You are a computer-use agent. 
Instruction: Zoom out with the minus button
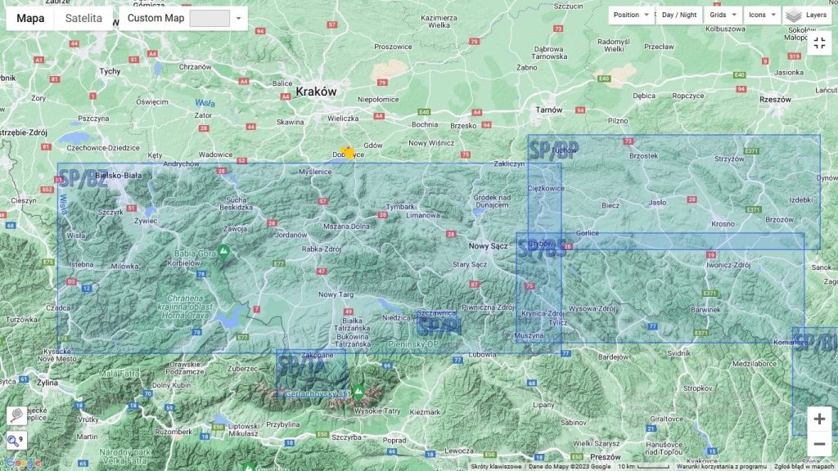coord(819,445)
